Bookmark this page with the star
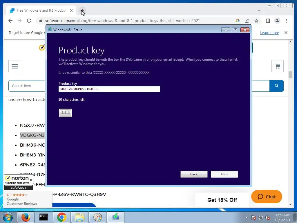The width and height of the screenshot is (297, 223). (256, 21)
